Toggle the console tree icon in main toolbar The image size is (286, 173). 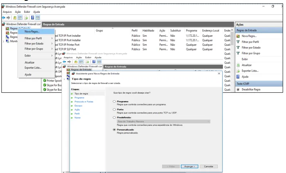(20, 18)
